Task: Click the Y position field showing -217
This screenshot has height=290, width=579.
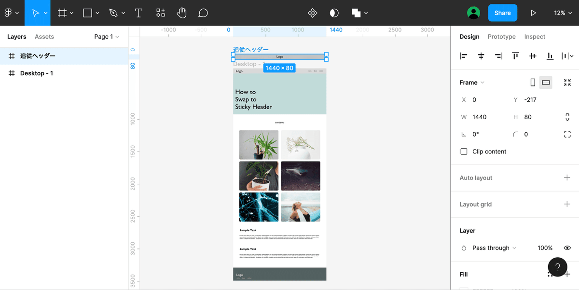Action: (535, 100)
